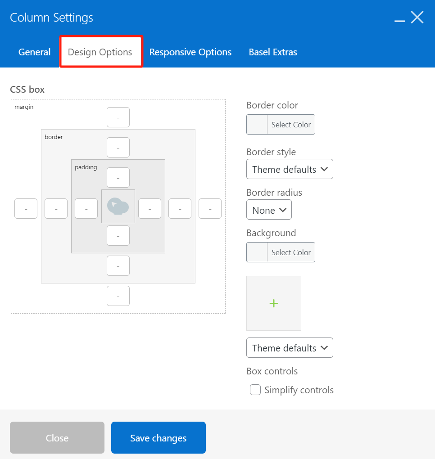Select the Design Options tab

100,52
